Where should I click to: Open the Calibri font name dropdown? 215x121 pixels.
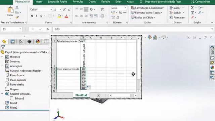[x=51, y=9]
